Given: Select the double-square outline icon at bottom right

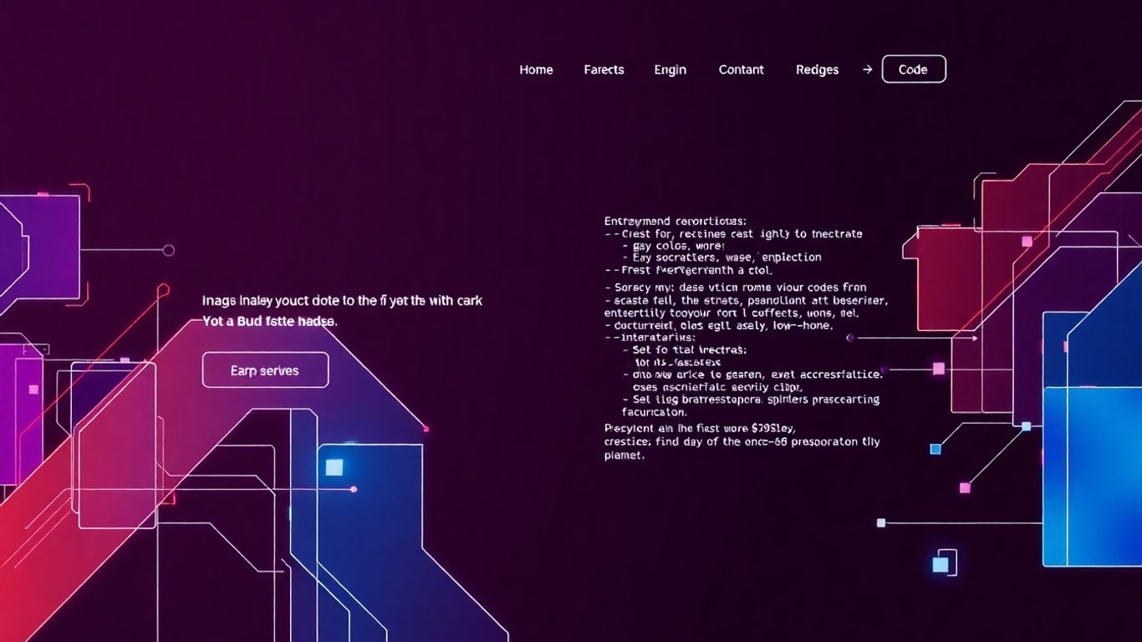Looking at the screenshot, I should click(x=946, y=563).
